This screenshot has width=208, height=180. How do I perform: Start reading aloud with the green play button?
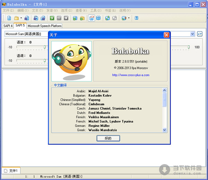[x=52, y=18]
